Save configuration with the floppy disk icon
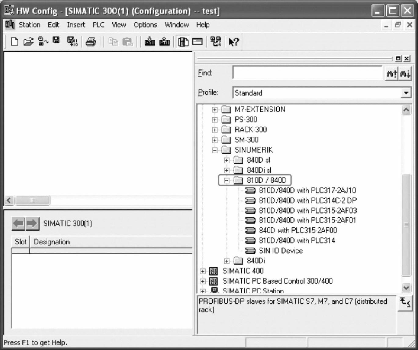The width and height of the screenshot is (418, 350). 56,40
